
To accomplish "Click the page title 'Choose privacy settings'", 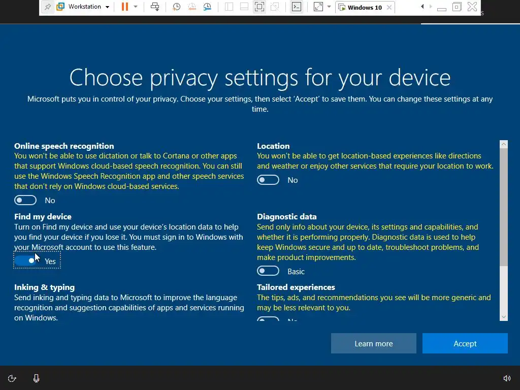I will pos(260,78).
